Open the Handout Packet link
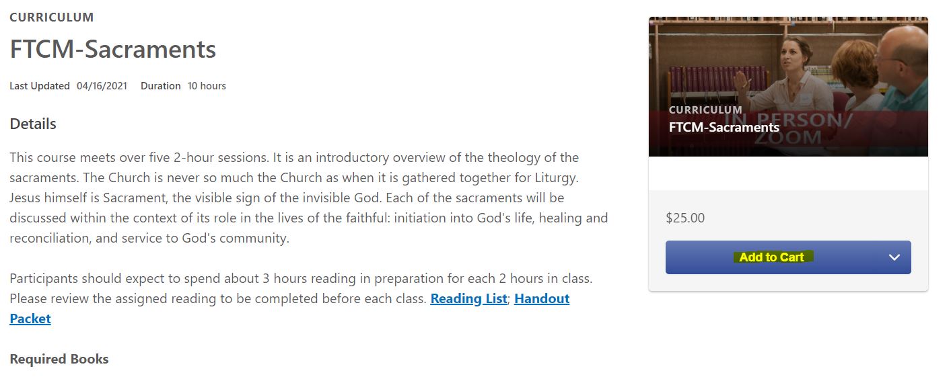The height and width of the screenshot is (379, 951). pyautogui.click(x=289, y=308)
